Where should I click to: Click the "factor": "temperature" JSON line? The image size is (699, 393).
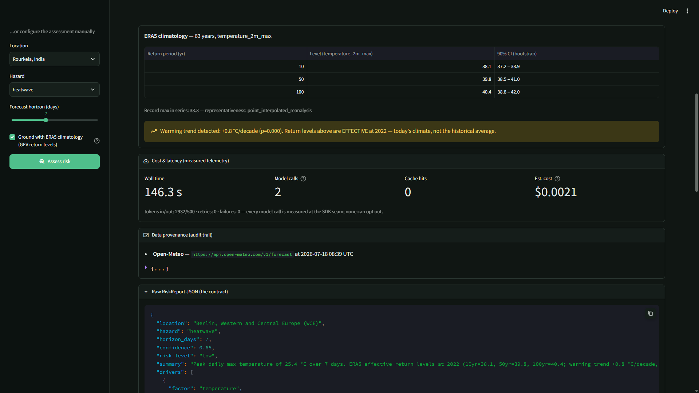coord(205,389)
